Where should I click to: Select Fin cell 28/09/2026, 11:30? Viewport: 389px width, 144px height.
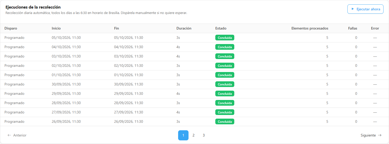[128, 103]
